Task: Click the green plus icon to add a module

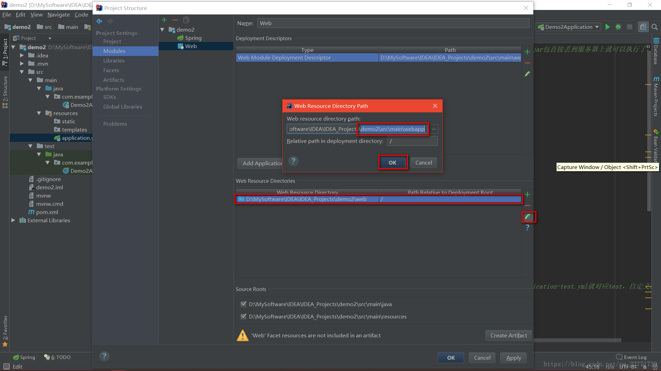Action: (164, 20)
